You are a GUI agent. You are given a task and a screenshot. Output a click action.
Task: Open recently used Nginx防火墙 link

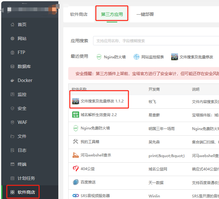pos(115,57)
